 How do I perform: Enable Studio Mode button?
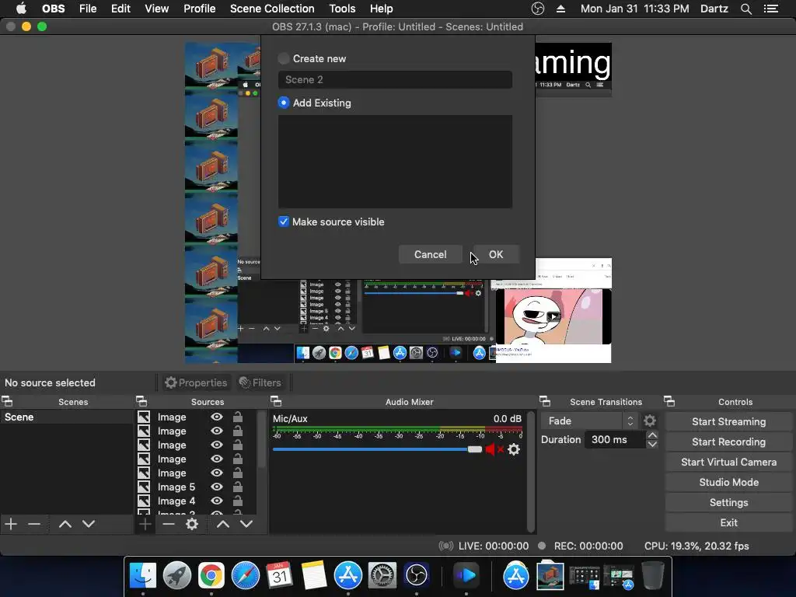[728, 482]
